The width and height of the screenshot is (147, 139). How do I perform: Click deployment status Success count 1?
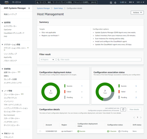(82, 86)
